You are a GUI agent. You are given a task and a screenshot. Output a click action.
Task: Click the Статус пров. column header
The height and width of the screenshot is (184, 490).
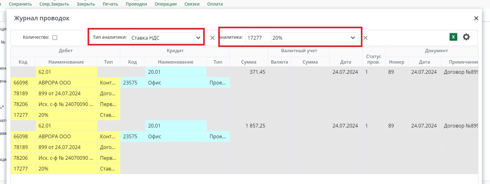pos(373,59)
